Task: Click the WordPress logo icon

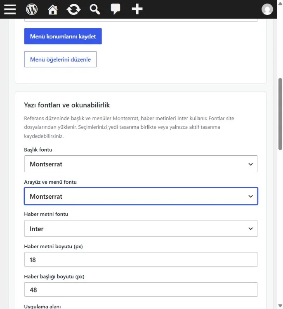Action: [32, 9]
